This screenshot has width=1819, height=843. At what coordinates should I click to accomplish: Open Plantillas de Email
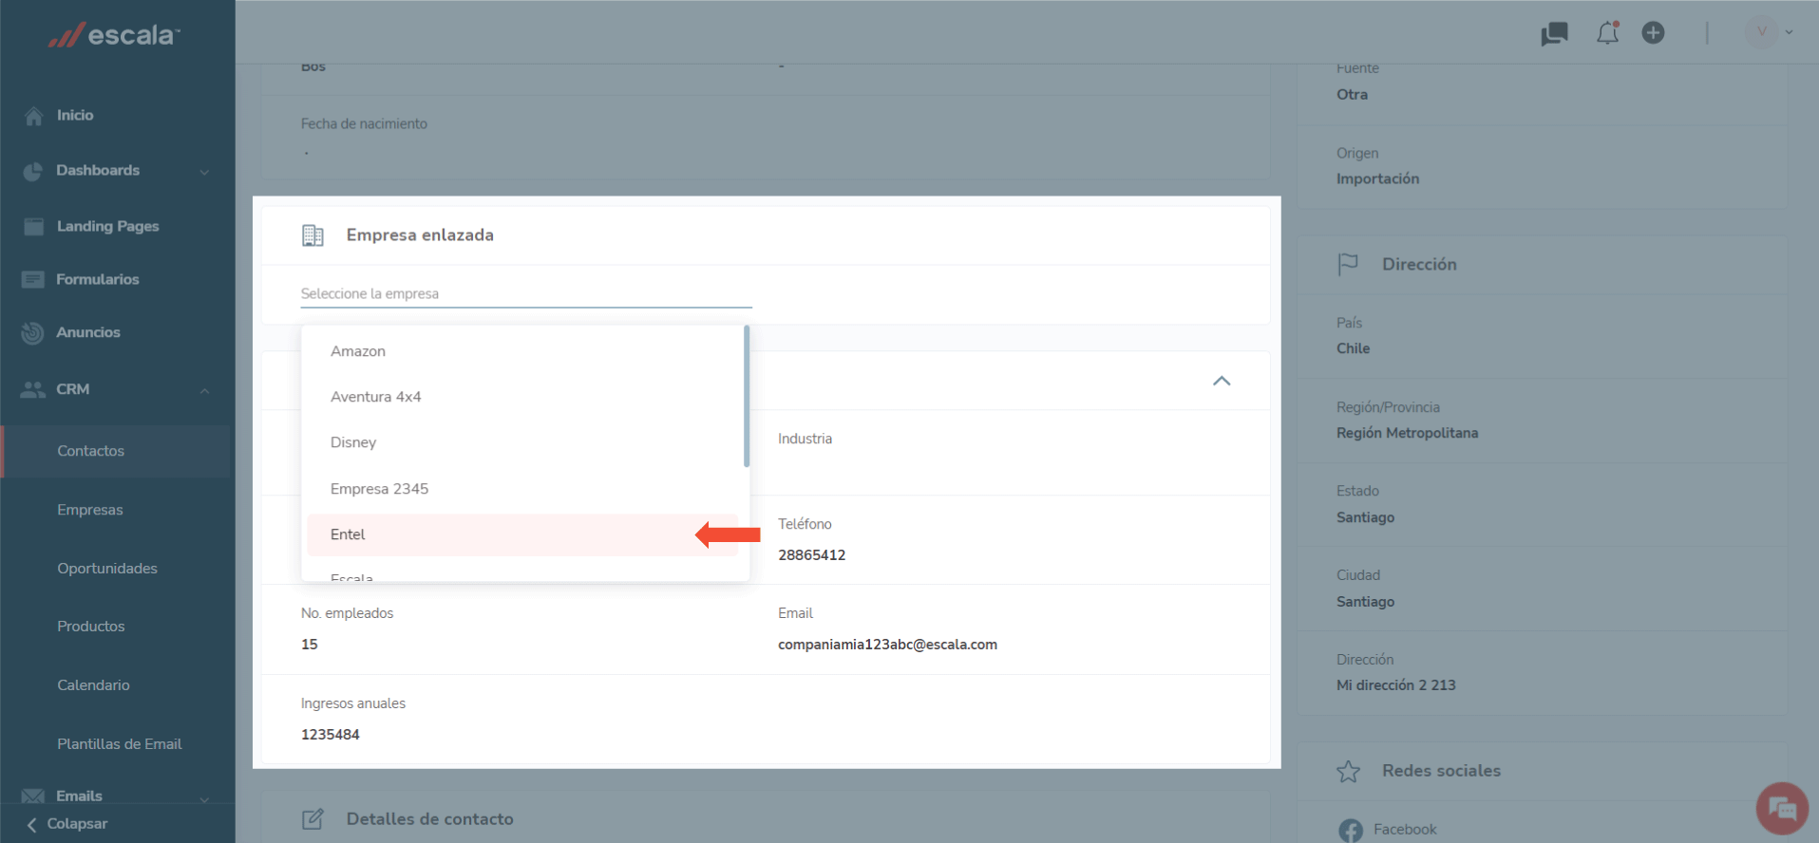(x=119, y=744)
